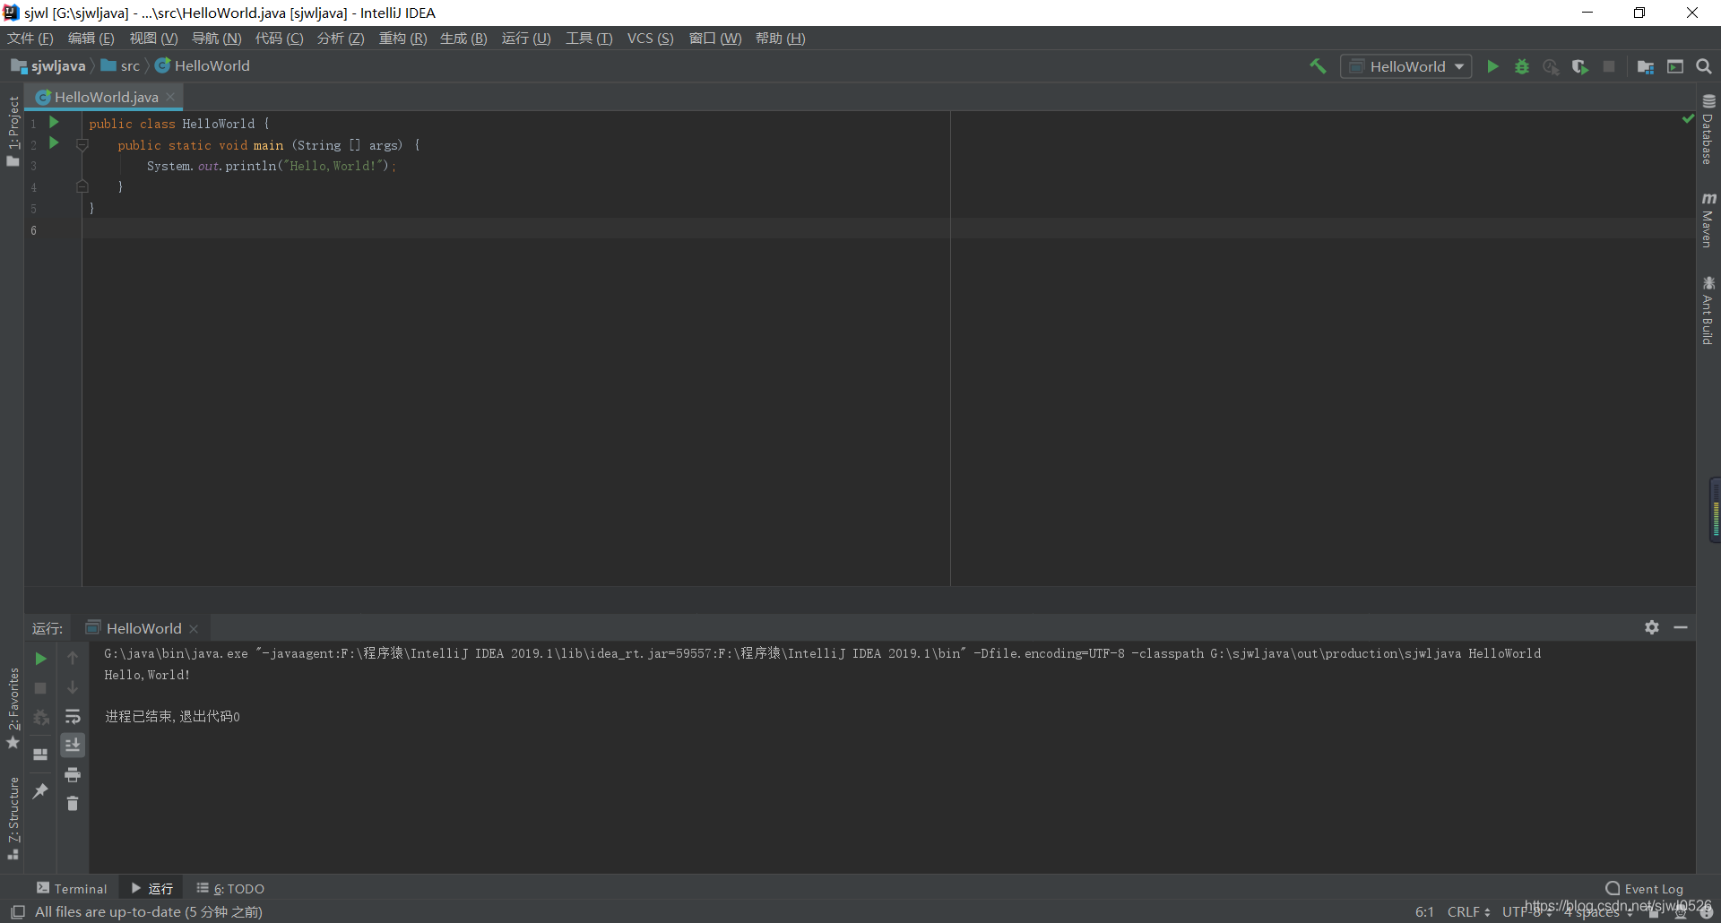Screen dimensions: 1721x923
Task: Toggle the Ant Build tool window
Action: click(1708, 310)
